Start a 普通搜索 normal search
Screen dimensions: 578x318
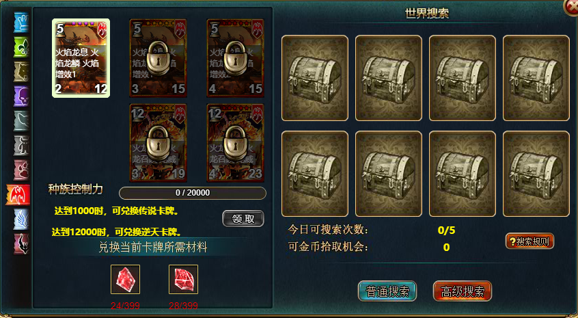click(387, 291)
